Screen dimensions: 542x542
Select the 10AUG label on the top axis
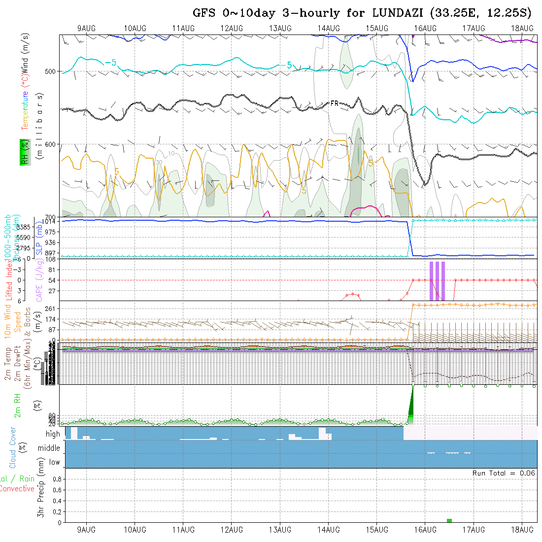(135, 29)
